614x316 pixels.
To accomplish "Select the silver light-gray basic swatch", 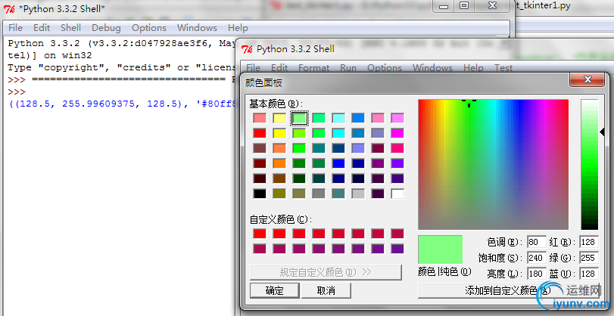I will (358, 194).
